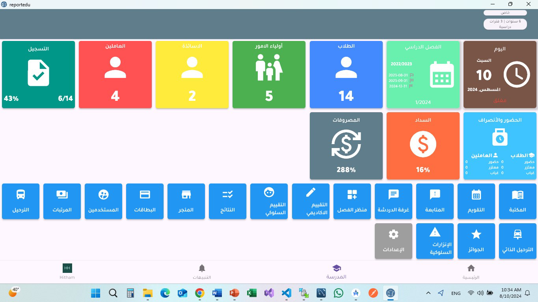Click the 6 years / 3 periods pill

click(505, 24)
